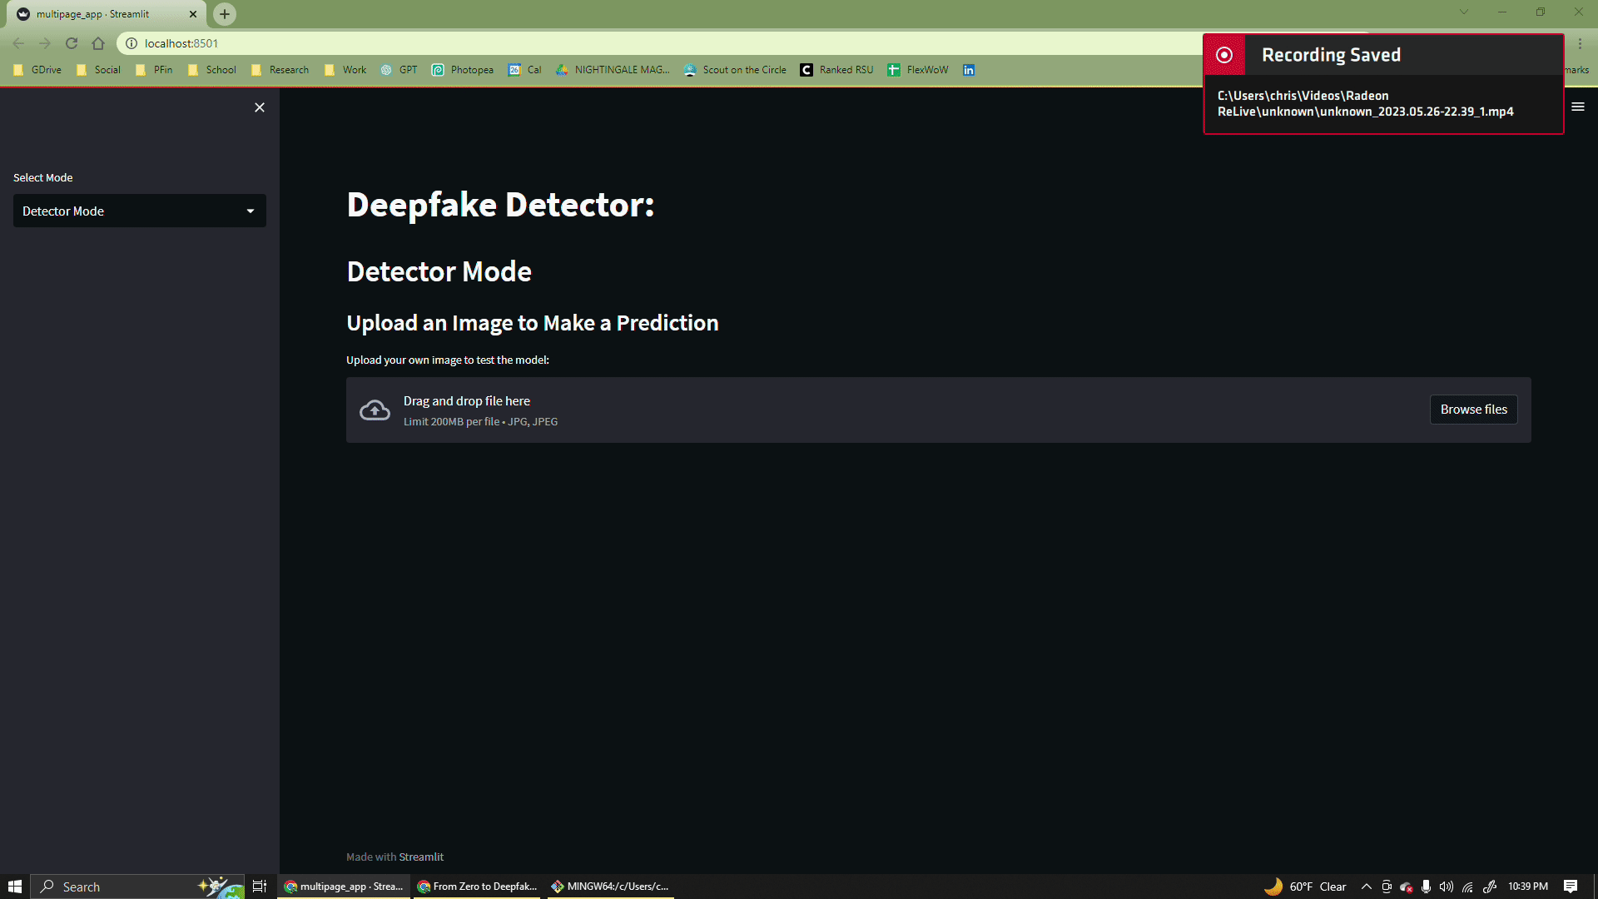Reload the page with browser refresh icon
The height and width of the screenshot is (899, 1598).
pyautogui.click(x=72, y=43)
